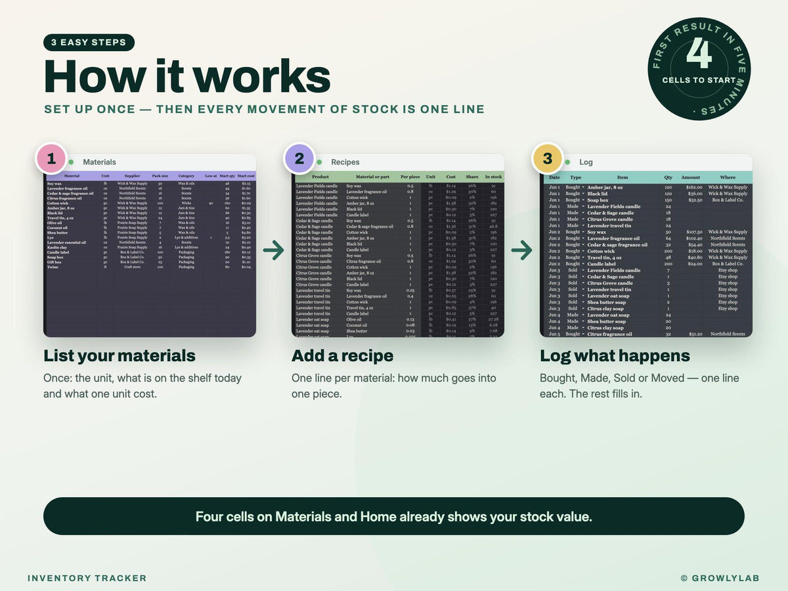788x591 pixels.
Task: Select the Pack size column header
Action: coord(160,176)
